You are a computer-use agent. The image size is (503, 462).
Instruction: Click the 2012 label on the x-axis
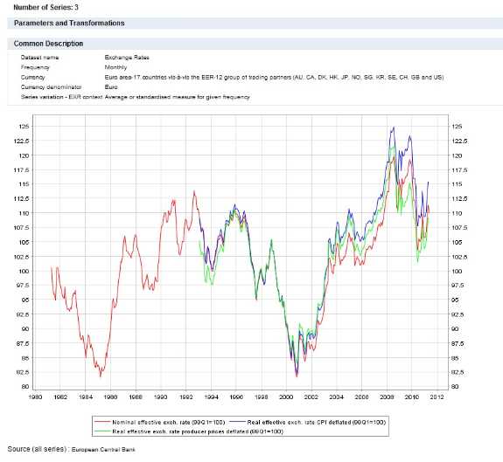pos(437,397)
